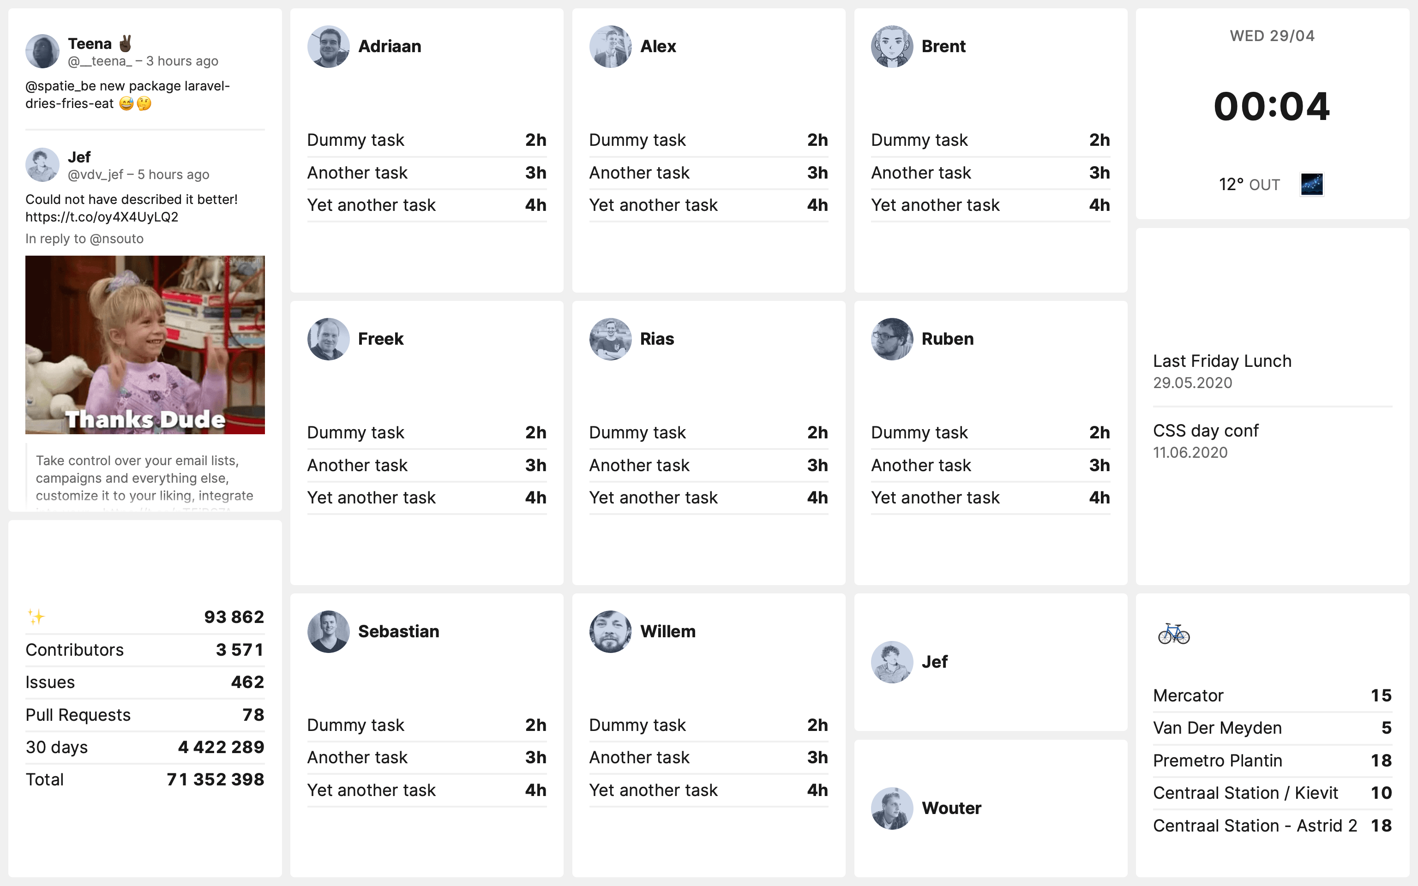Click Willem's bearded avatar
Viewport: 1418px width, 886px height.
(x=610, y=631)
